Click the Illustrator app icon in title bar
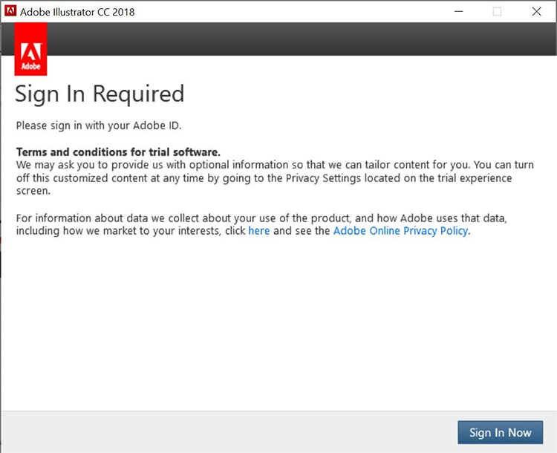 [x=9, y=12]
